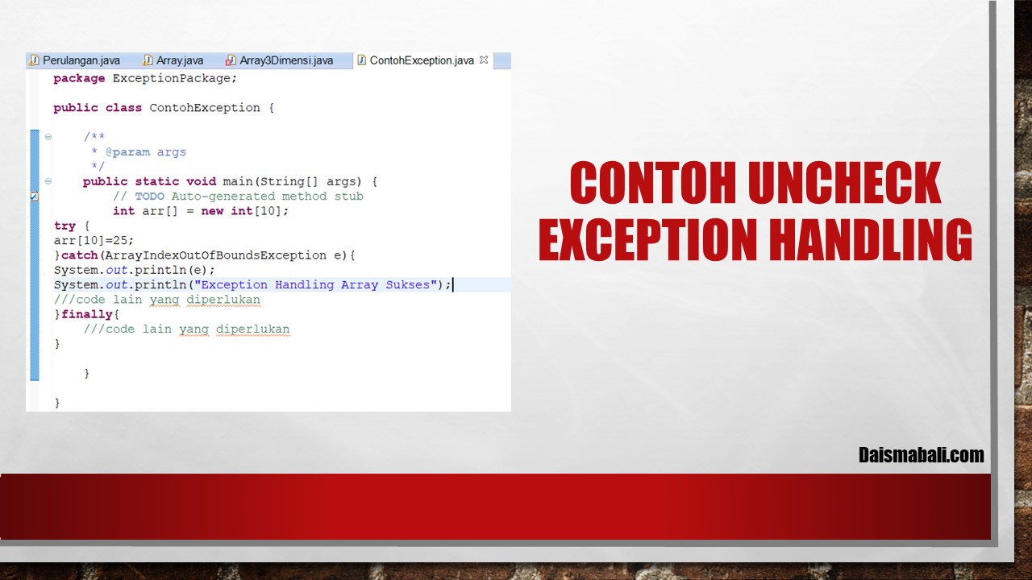Switch to the Array3Dimensi.java tab
Screen dimensions: 1032x580
tap(286, 60)
